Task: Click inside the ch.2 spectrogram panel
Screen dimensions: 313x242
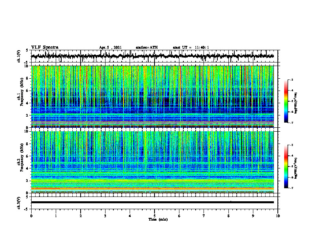Action: (152, 162)
